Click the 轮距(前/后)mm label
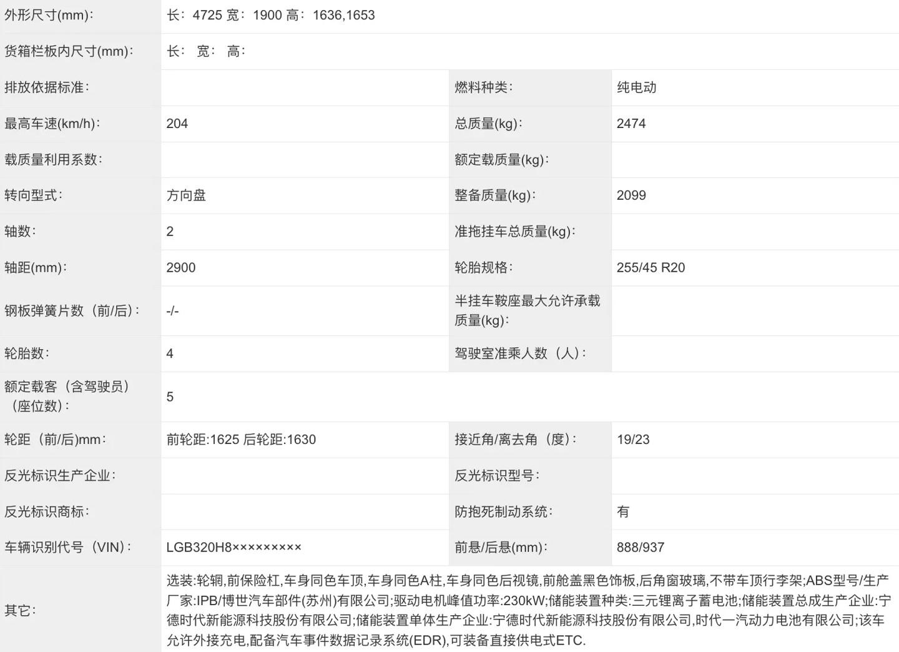Screen dimensions: 899x652 tap(56, 440)
